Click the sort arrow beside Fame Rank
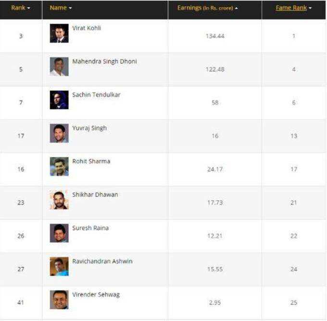 click(x=310, y=8)
